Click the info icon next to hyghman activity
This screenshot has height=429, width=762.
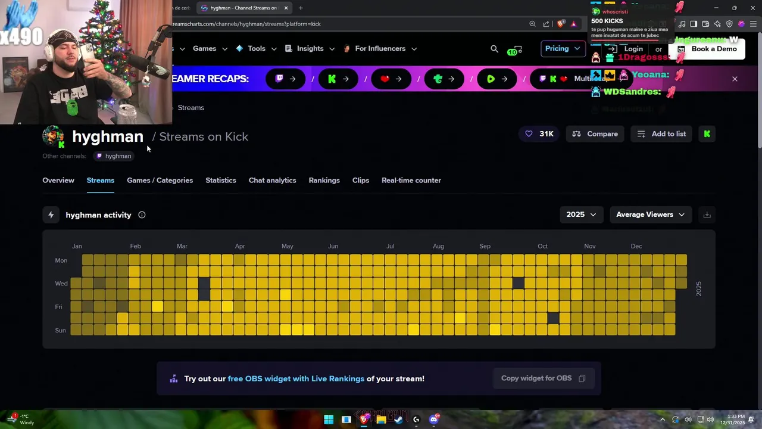coord(142,215)
